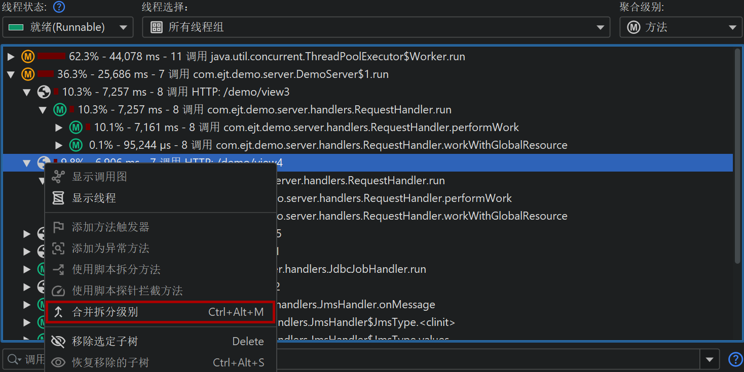
Task: Click the 添加为异常方法 icon in the context menu
Action: pyautogui.click(x=59, y=249)
